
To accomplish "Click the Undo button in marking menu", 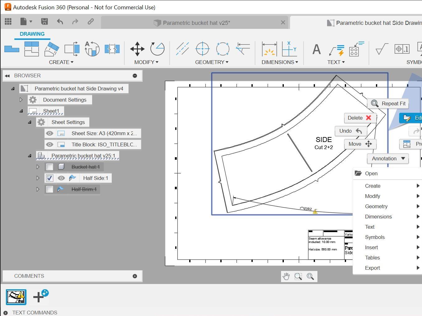I will coord(350,131).
